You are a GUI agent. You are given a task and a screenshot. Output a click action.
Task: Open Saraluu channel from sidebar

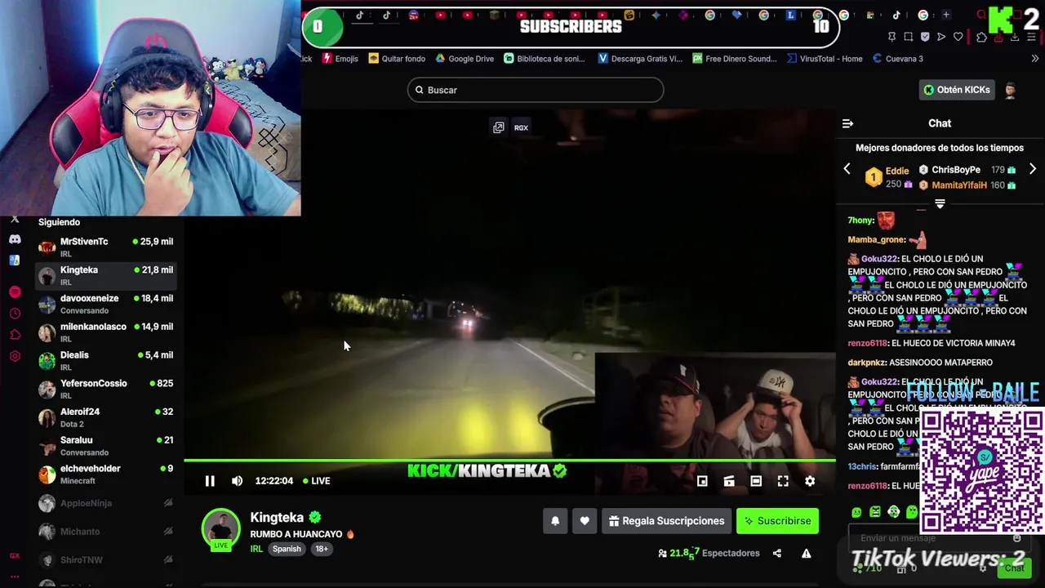(x=106, y=445)
